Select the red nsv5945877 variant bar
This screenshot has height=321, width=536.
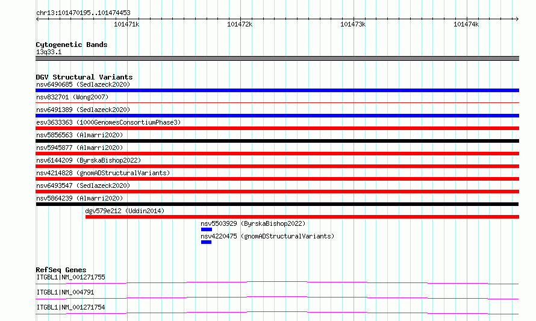click(277, 154)
